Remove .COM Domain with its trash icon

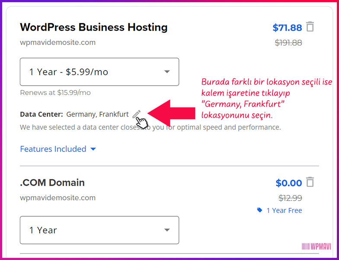click(x=310, y=182)
